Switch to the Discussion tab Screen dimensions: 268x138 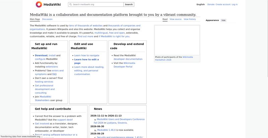tap(47, 19)
